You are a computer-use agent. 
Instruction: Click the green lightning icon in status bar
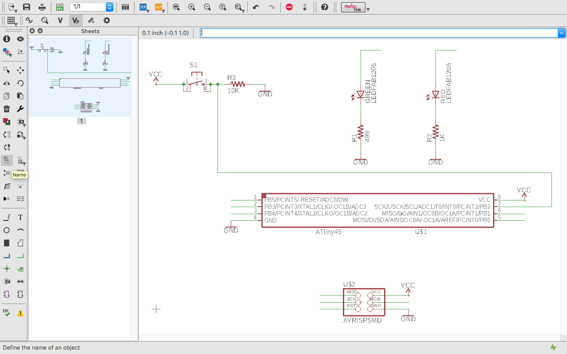click(x=553, y=347)
